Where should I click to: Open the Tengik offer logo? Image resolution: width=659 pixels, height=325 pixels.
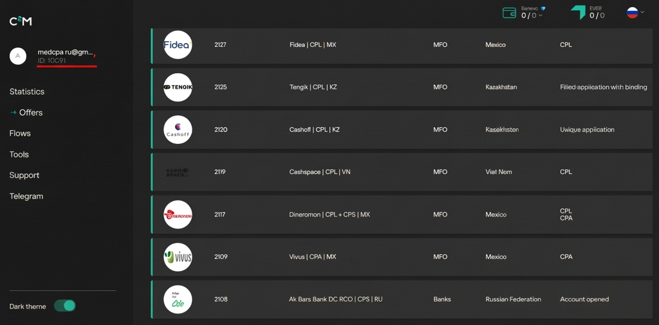[178, 87]
